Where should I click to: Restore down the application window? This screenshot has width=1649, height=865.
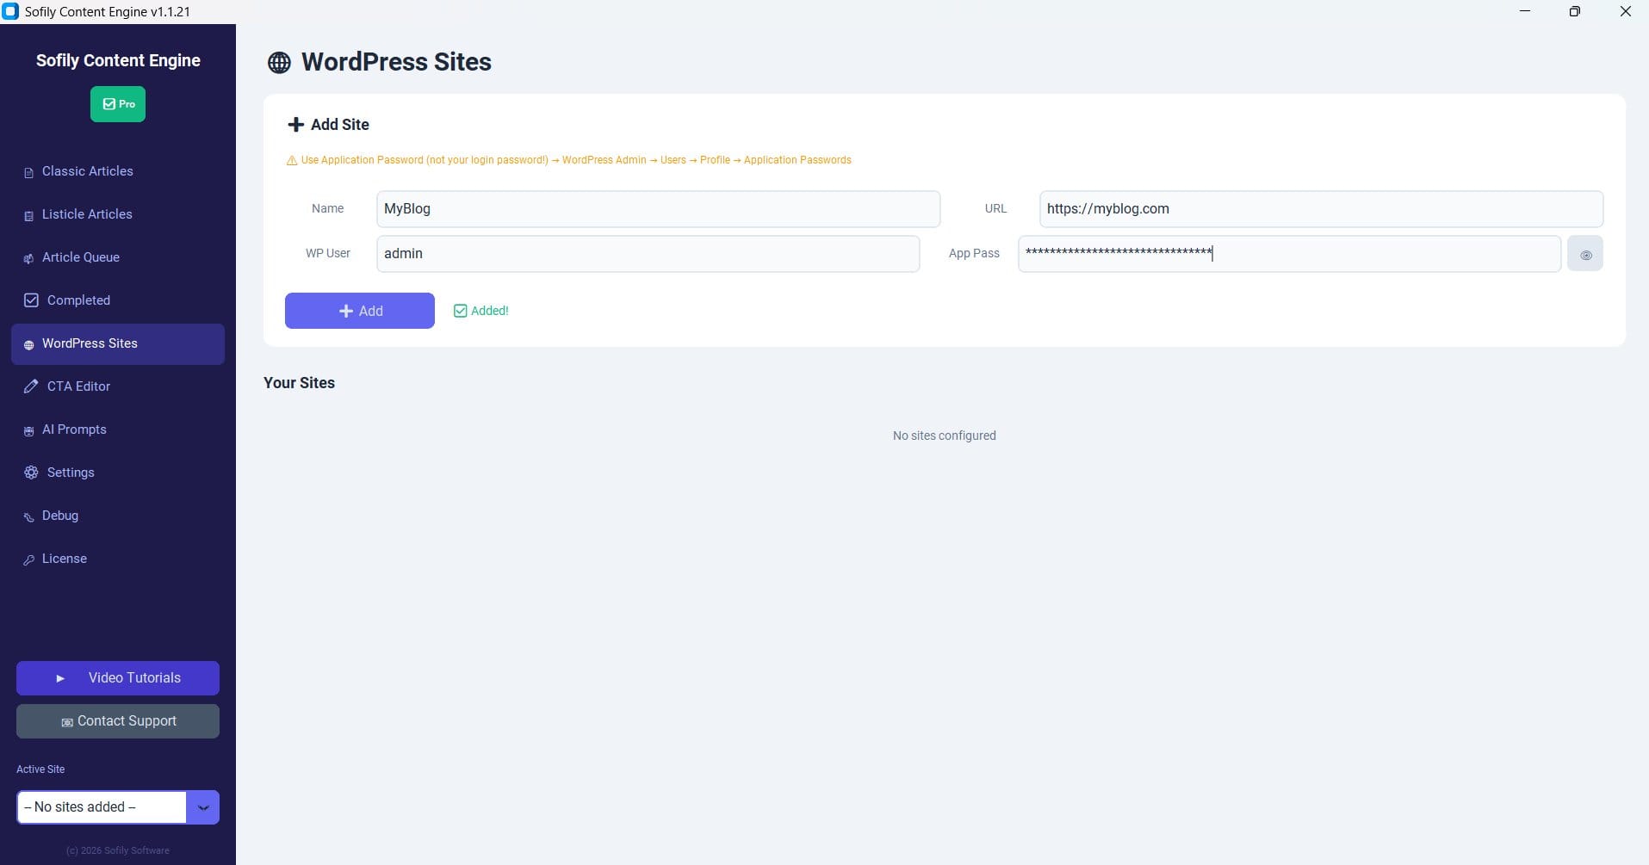[x=1574, y=11]
